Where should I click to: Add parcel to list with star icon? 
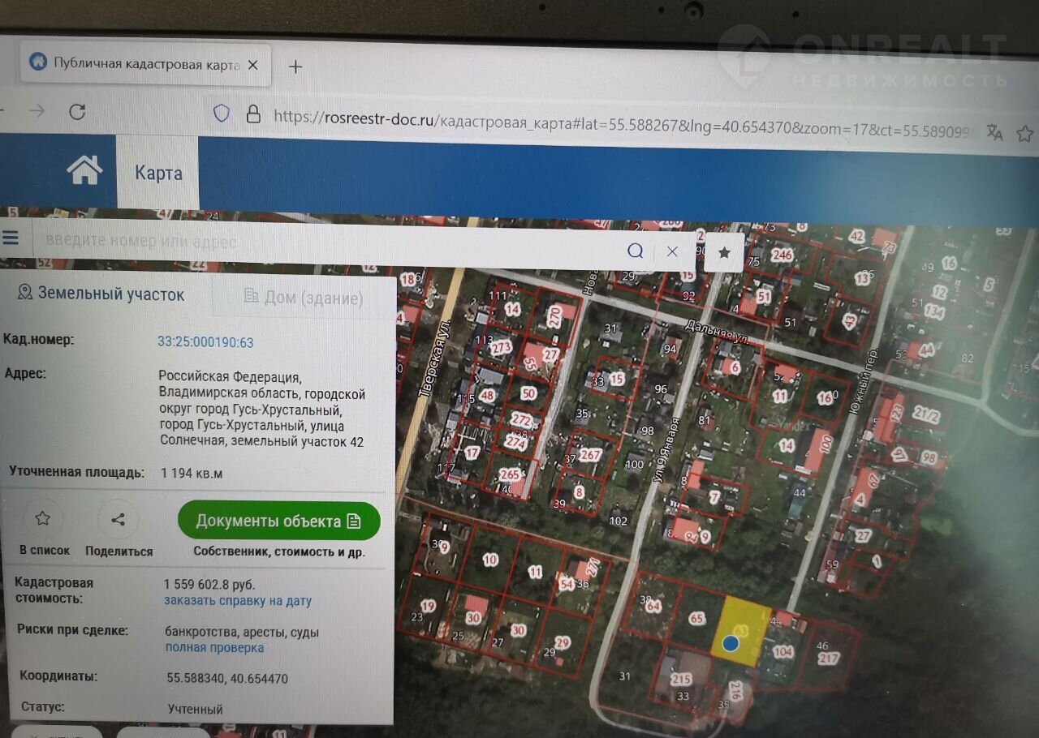tap(43, 518)
